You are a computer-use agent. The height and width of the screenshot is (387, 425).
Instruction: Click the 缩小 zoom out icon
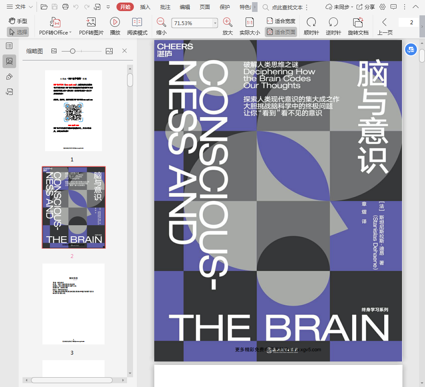click(x=161, y=22)
